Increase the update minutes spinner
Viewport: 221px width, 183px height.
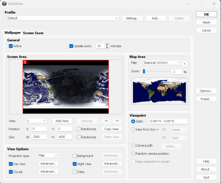click(107, 45)
